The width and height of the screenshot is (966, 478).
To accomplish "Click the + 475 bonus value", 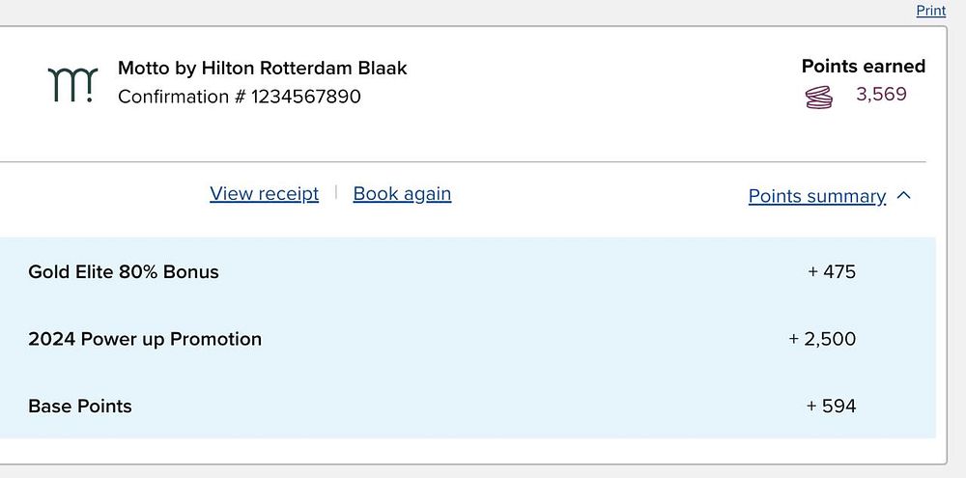I will click(x=832, y=272).
